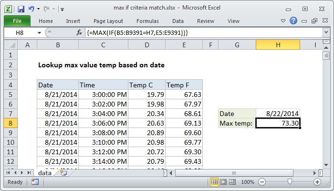Go to next sheet navigation arrow

pyautogui.click(x=22, y=173)
